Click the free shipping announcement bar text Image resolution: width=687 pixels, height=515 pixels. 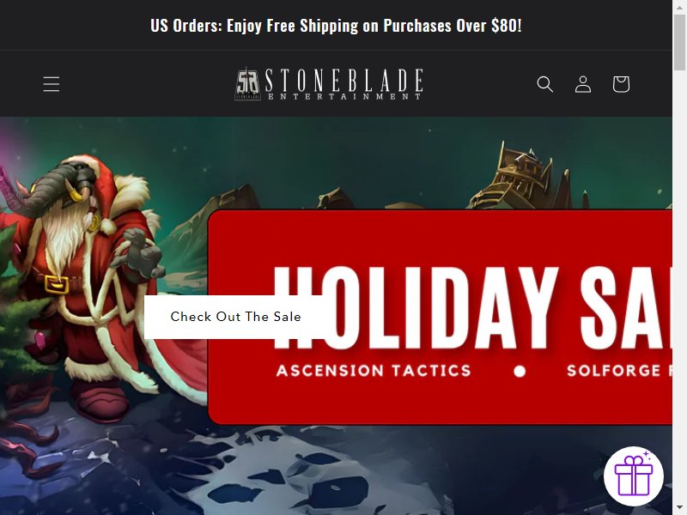[336, 26]
